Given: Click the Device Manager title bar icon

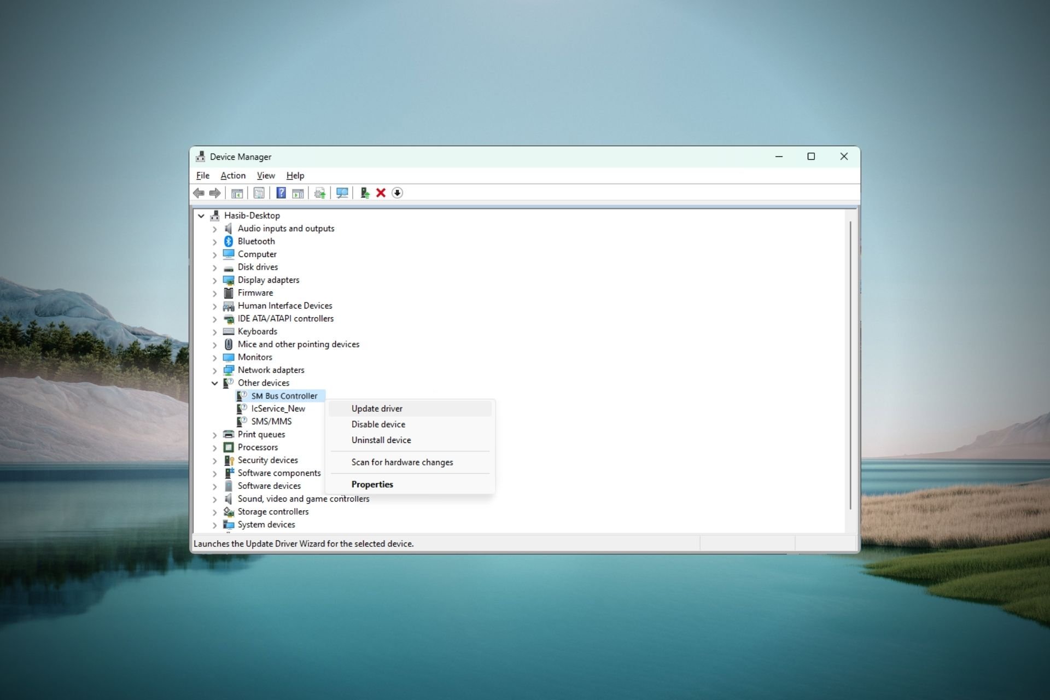Looking at the screenshot, I should pos(201,157).
